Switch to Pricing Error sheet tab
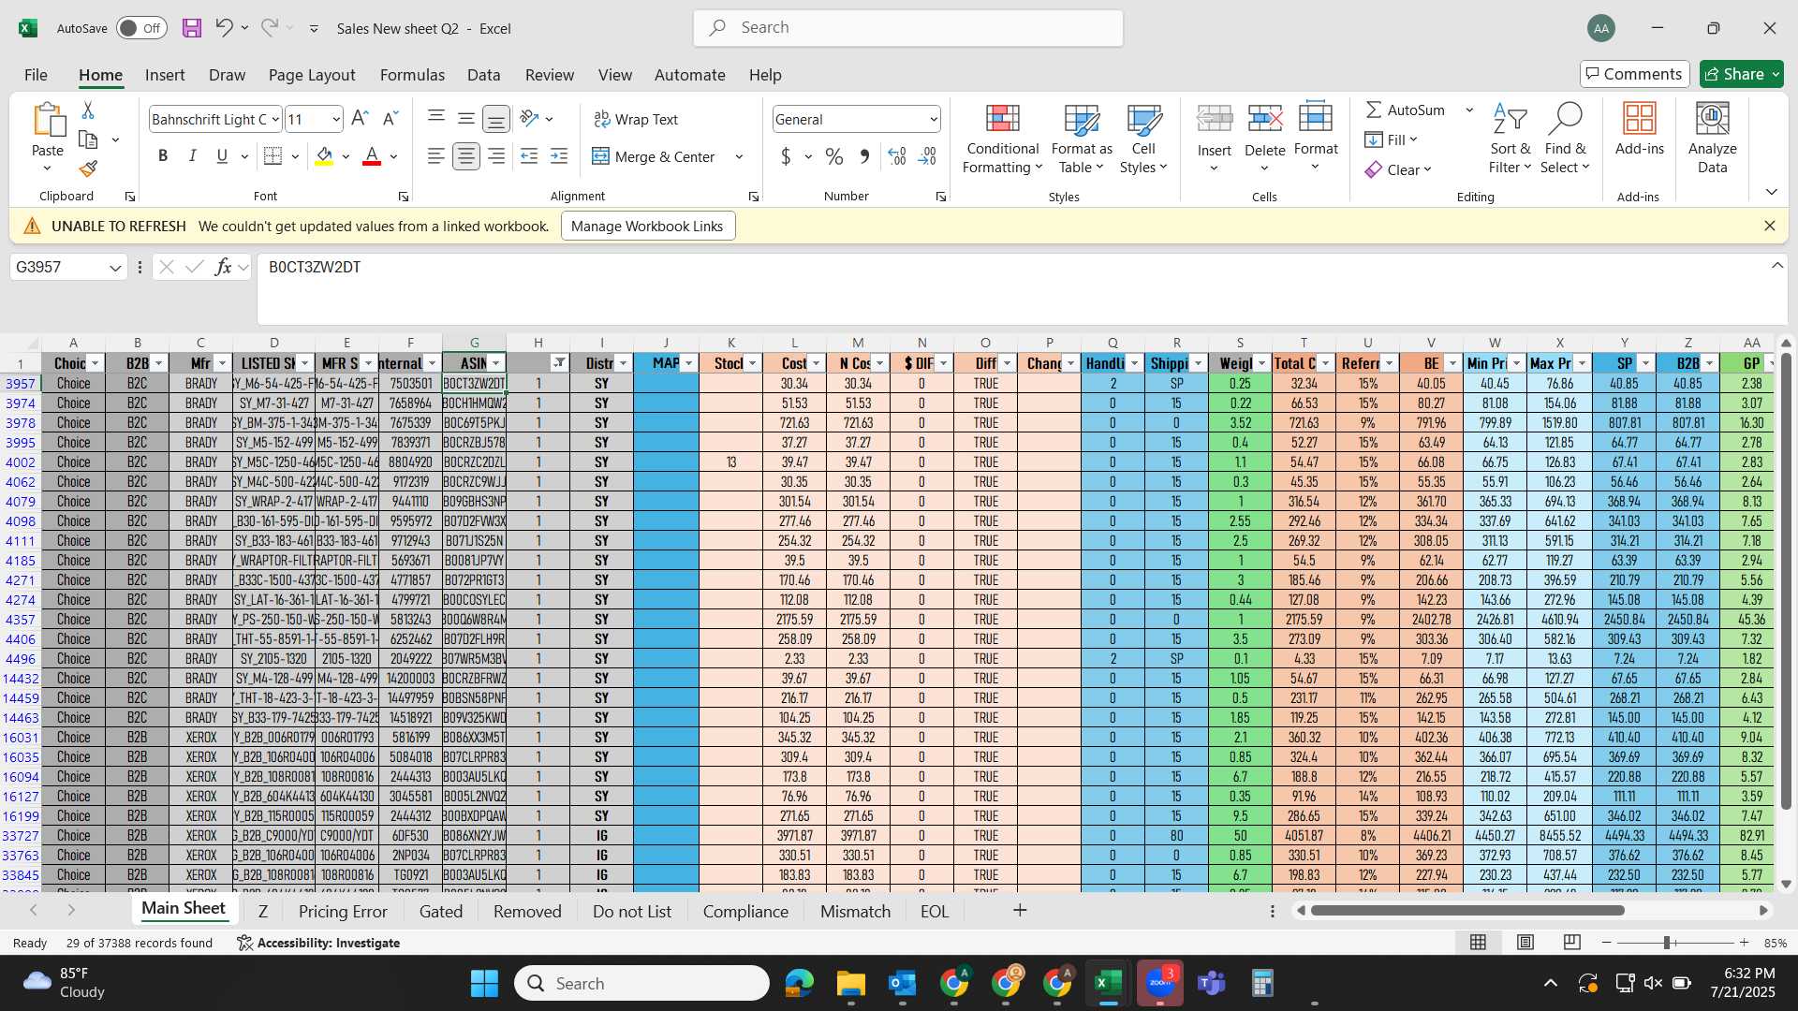 [x=343, y=911]
